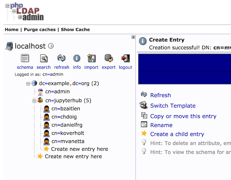The width and height of the screenshot is (231, 180).
Task: Select Purge caches in the top menu
Action: pyautogui.click(x=40, y=30)
